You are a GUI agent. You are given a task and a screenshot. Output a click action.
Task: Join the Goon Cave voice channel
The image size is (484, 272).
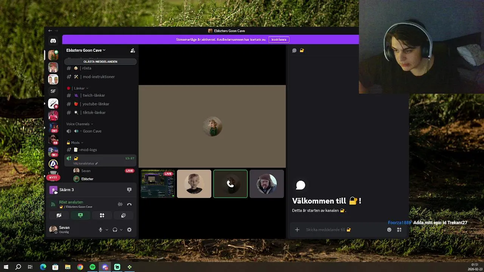[100, 131]
